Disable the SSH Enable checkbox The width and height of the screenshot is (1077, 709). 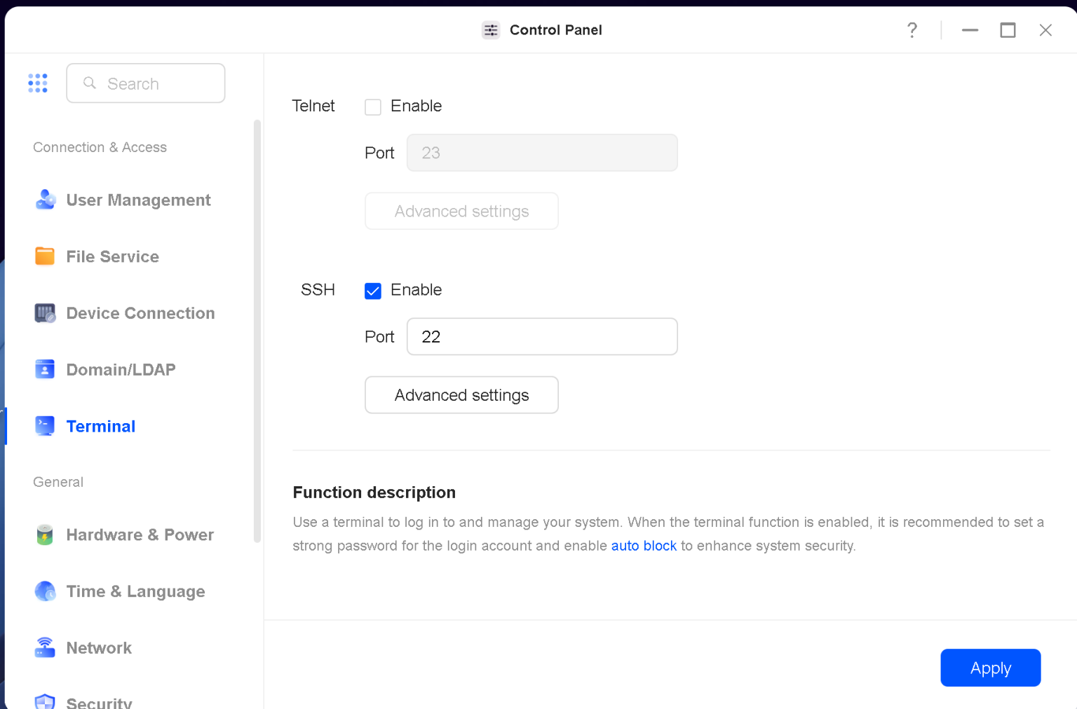point(373,291)
